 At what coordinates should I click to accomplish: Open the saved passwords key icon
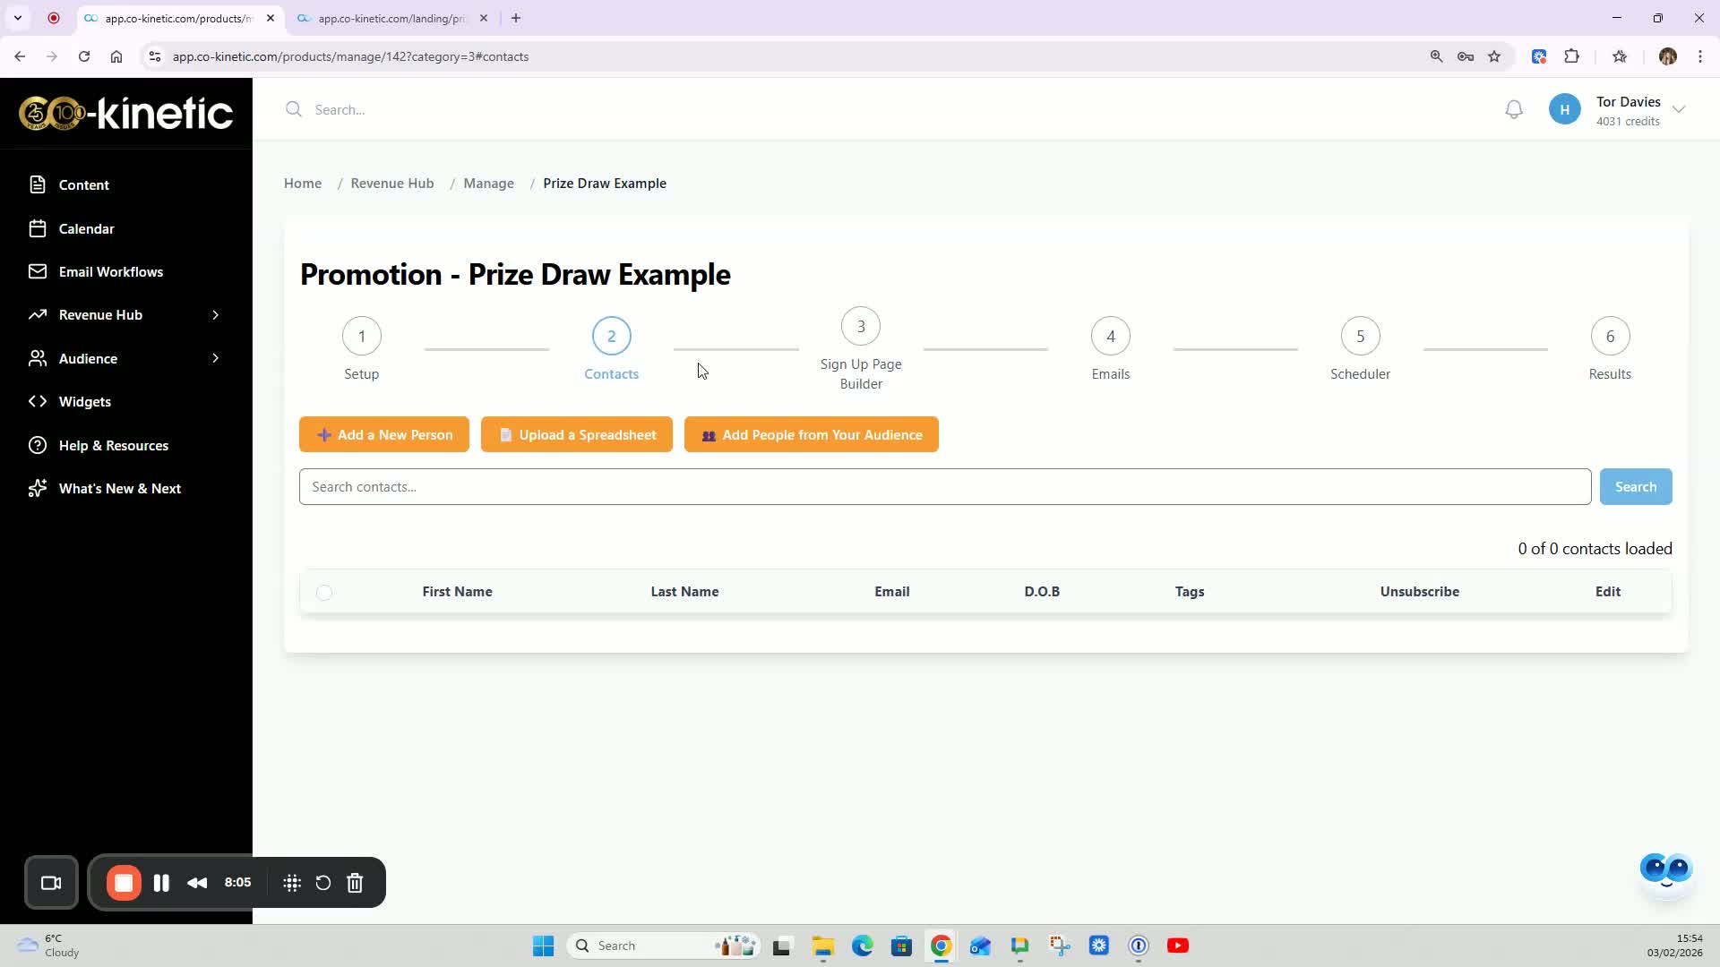[x=1466, y=56]
